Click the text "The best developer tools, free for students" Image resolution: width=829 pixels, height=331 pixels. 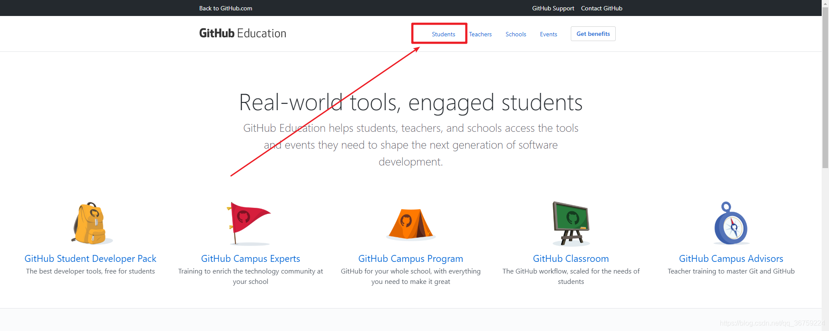click(90, 271)
